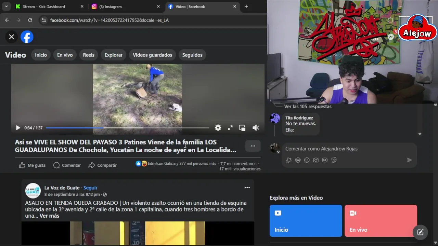Click the video title text
The height and width of the screenshot is (246, 438).
pyautogui.click(x=126, y=146)
